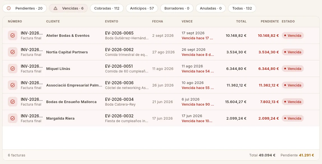Click client name Nortia Capital Partners

tap(67, 52)
